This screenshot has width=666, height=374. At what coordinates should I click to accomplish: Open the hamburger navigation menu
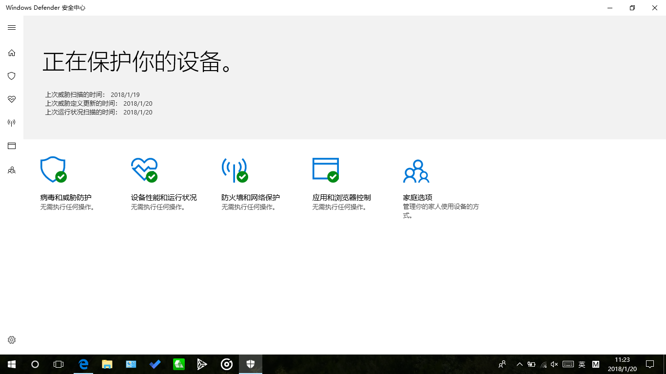[12, 28]
